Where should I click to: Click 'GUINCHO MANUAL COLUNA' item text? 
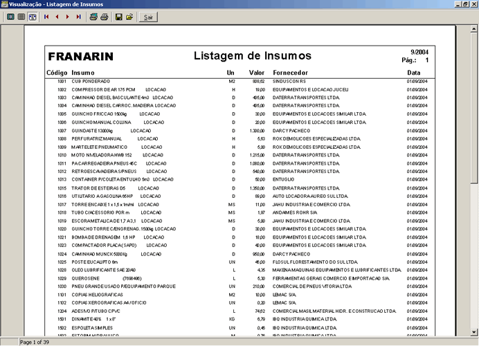102,122
